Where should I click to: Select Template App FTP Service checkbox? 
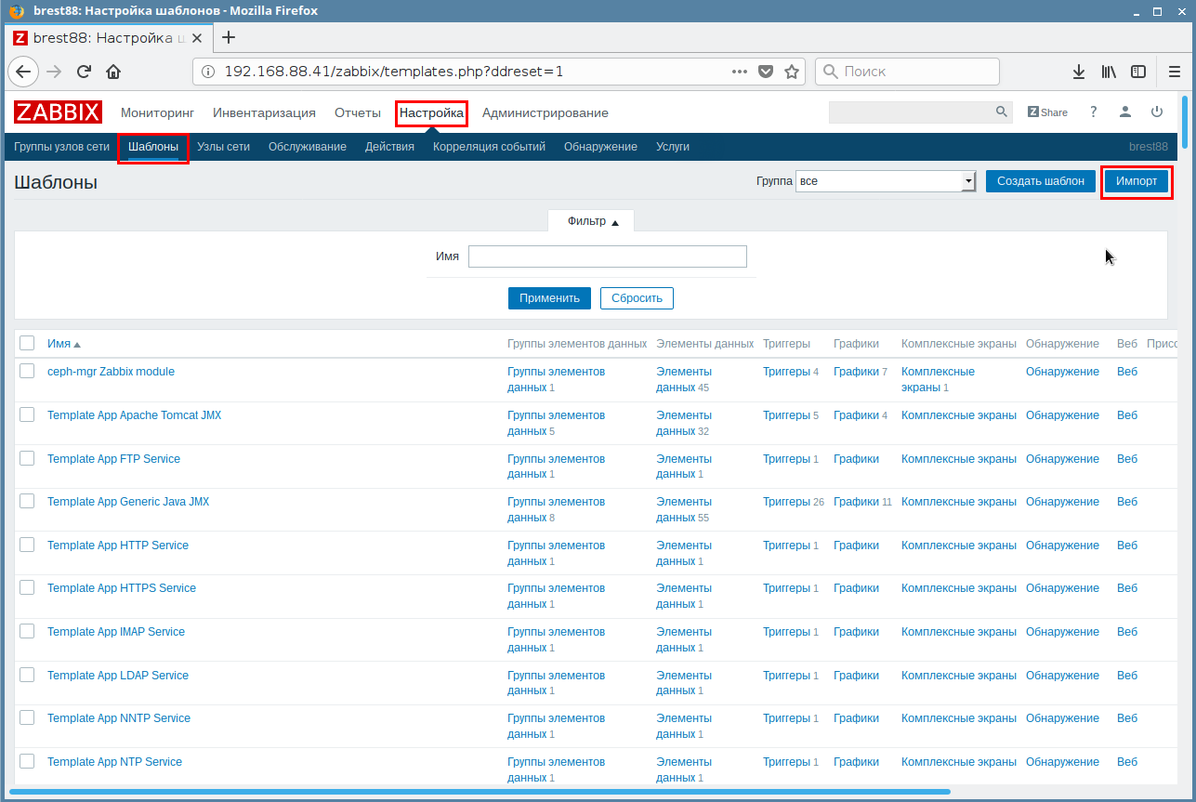pos(27,459)
